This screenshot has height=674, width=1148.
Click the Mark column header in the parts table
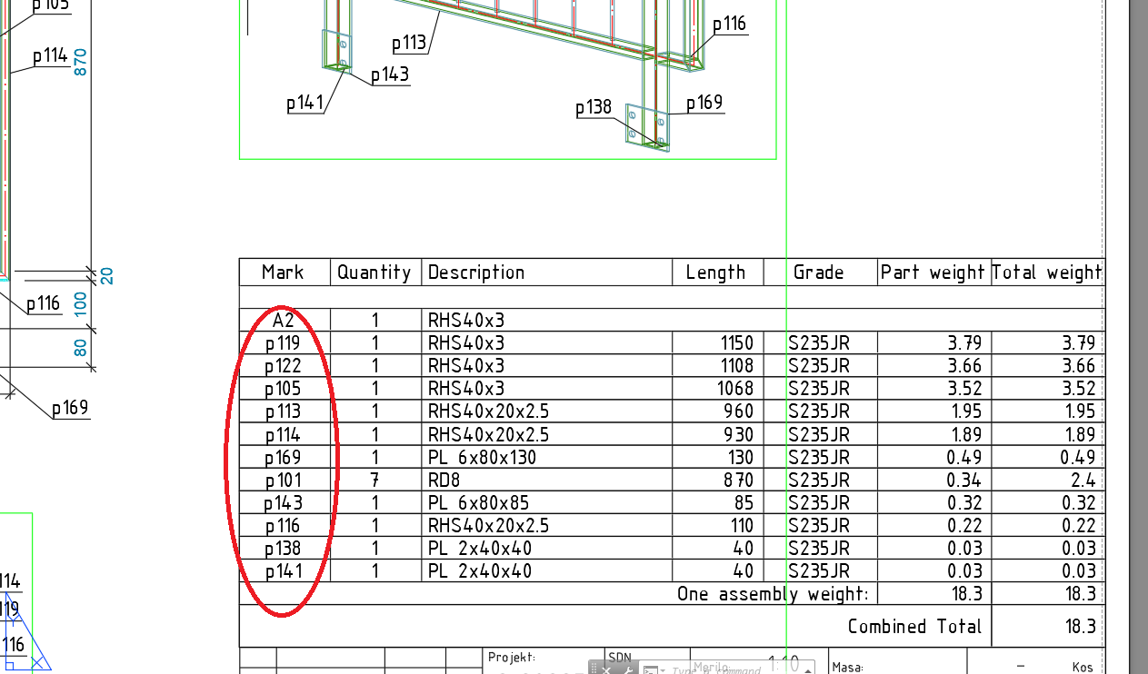283,272
